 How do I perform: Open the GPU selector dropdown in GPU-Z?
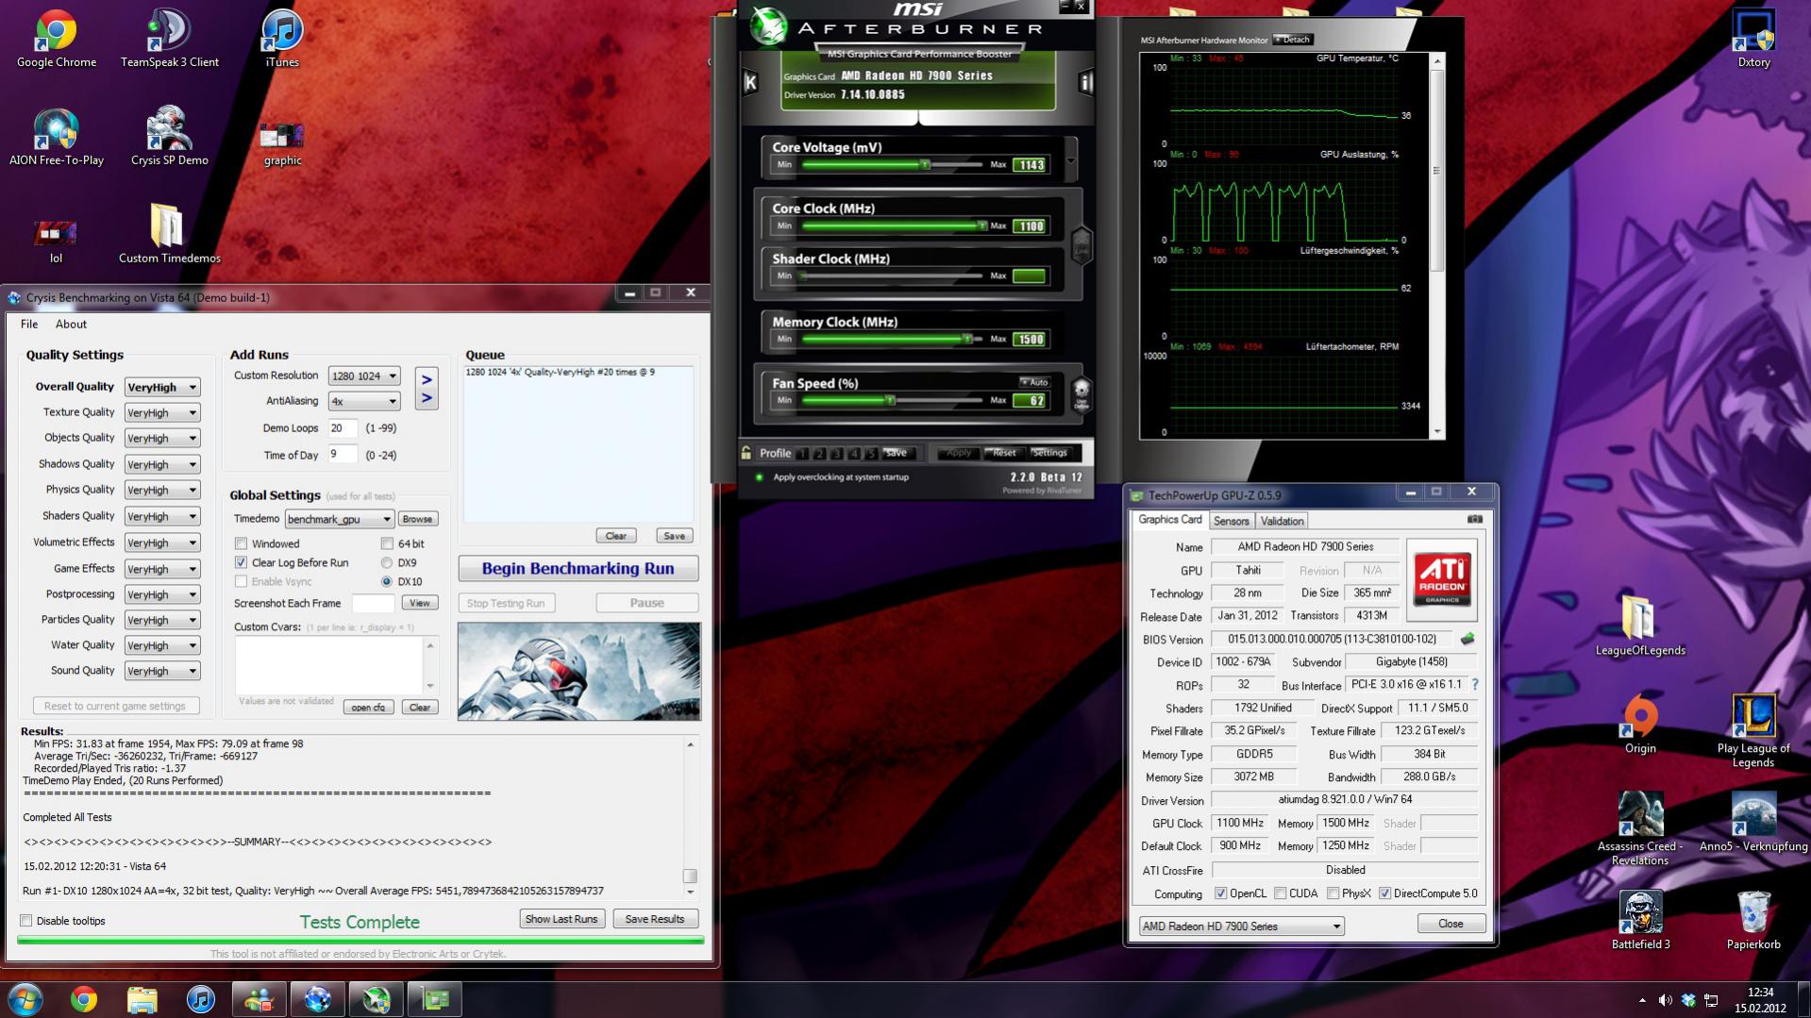pyautogui.click(x=1241, y=926)
